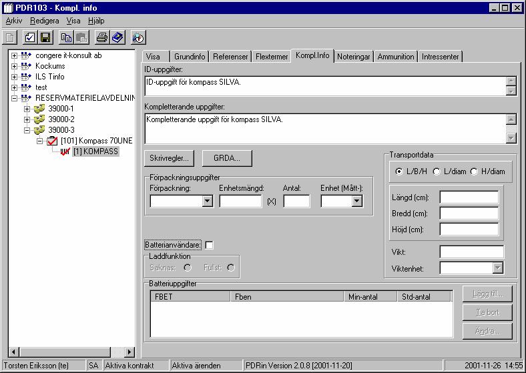Open the Hjälp menu
The image size is (526, 373).
96,21
